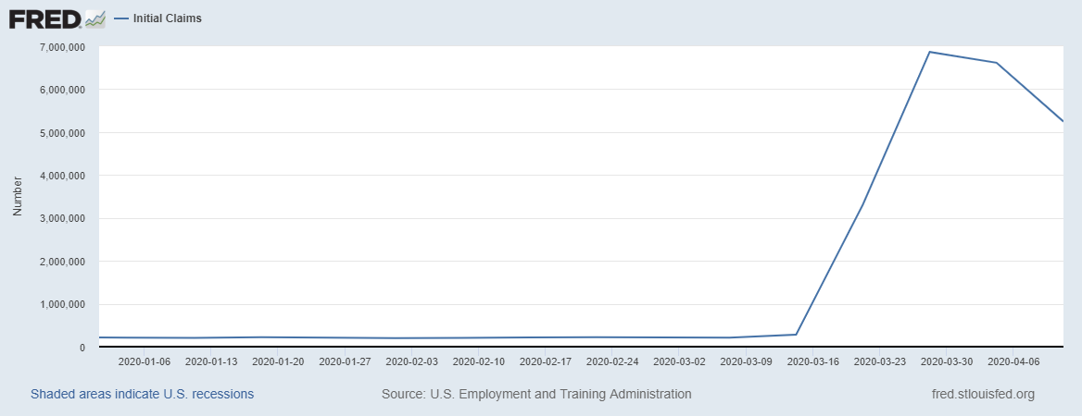Click the 2020-03-16 date label
Image resolution: width=1082 pixels, height=416 pixels.
813,361
